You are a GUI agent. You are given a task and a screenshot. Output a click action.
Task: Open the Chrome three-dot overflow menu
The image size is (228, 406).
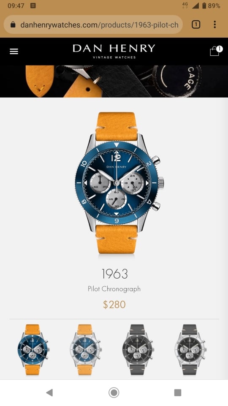pyautogui.click(x=214, y=25)
